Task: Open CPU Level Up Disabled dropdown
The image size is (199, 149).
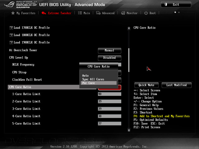Action: (x=109, y=58)
